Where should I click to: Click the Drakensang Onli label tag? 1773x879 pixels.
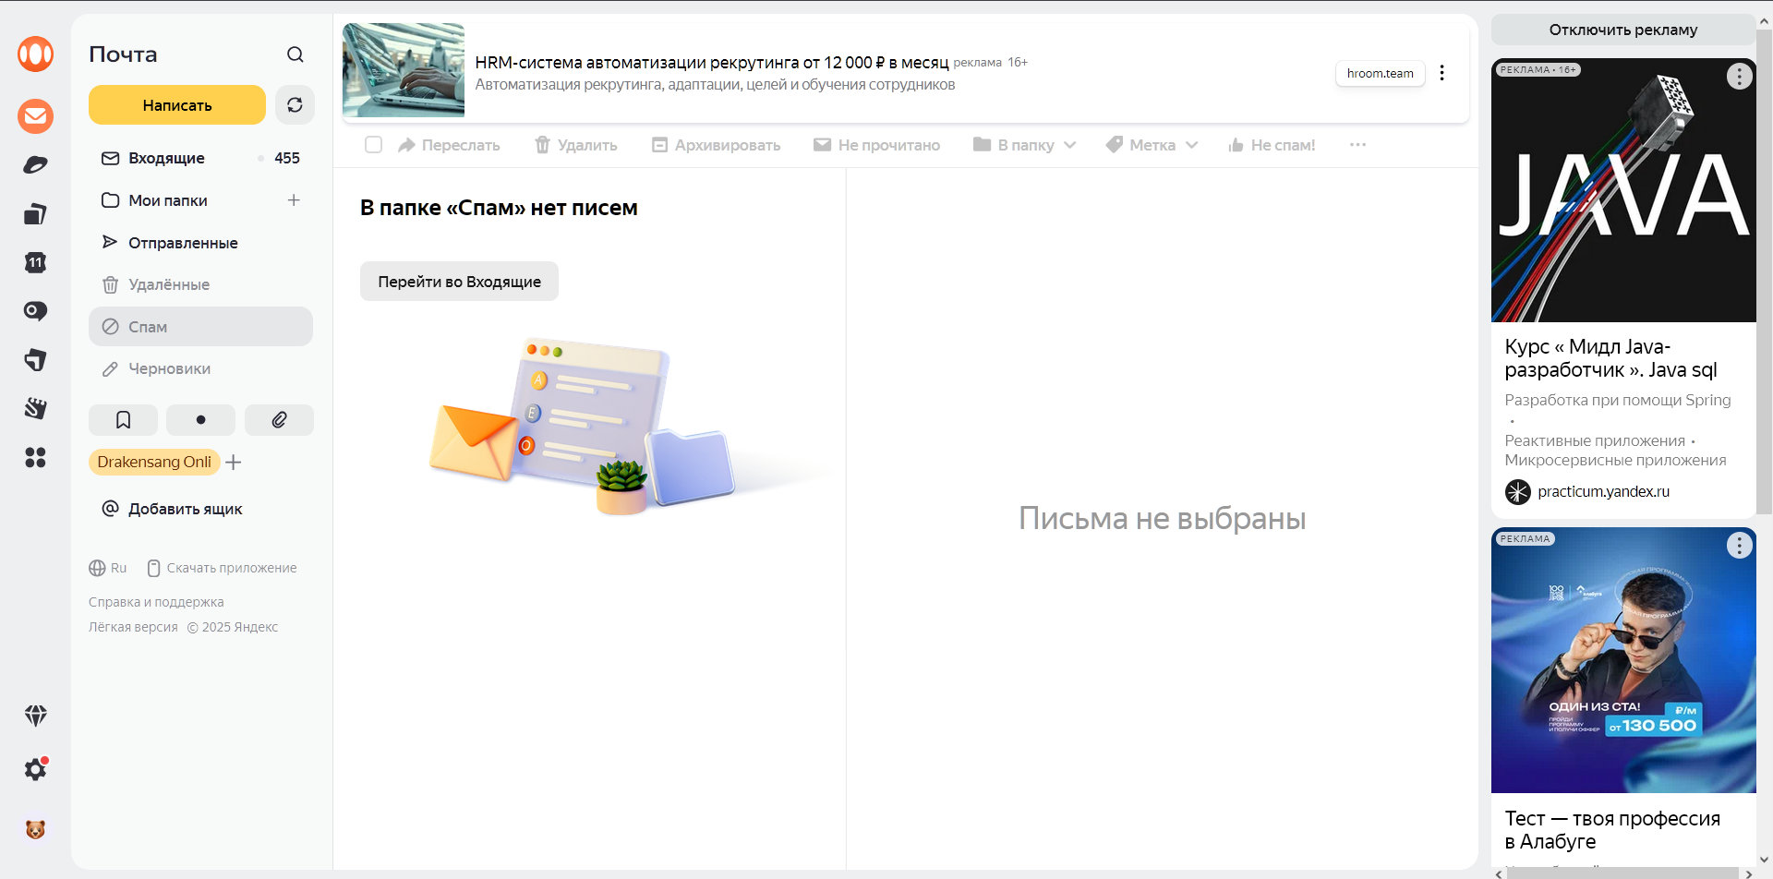click(154, 462)
